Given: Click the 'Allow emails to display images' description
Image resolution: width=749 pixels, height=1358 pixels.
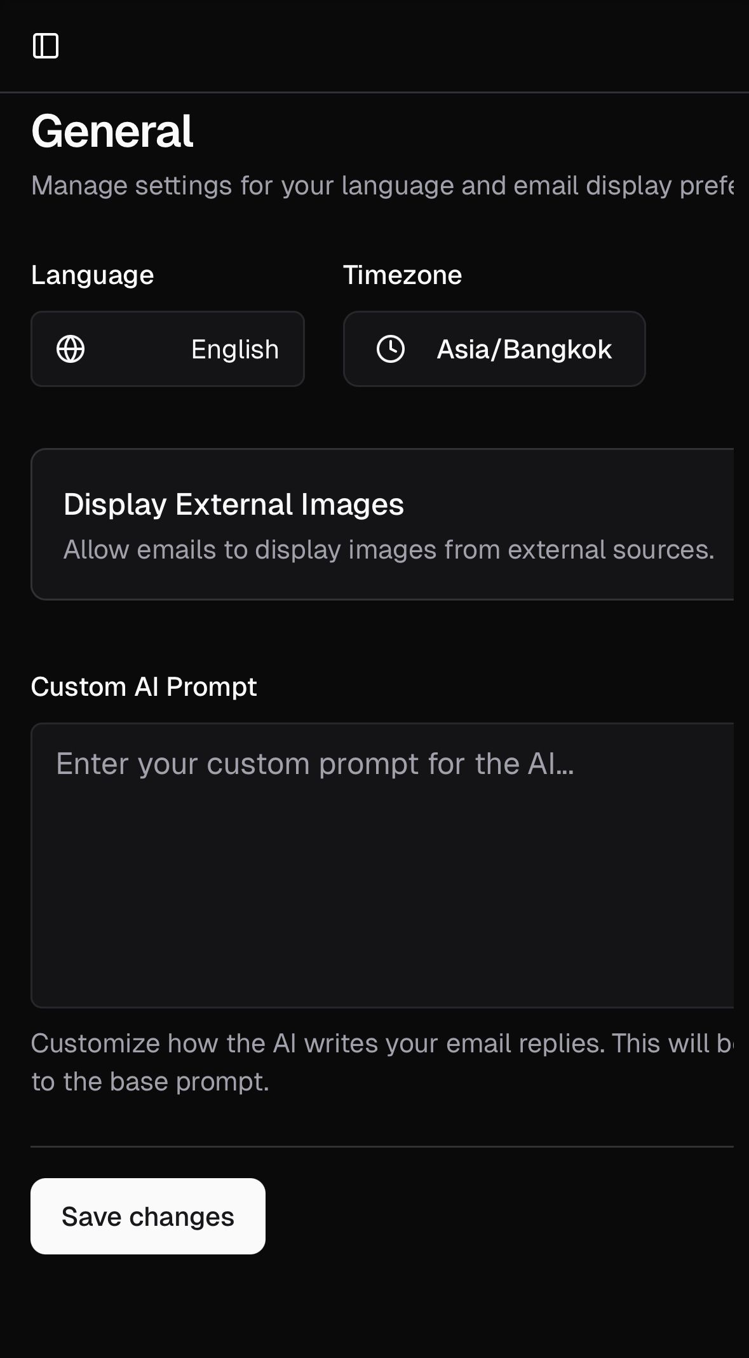Looking at the screenshot, I should point(389,550).
